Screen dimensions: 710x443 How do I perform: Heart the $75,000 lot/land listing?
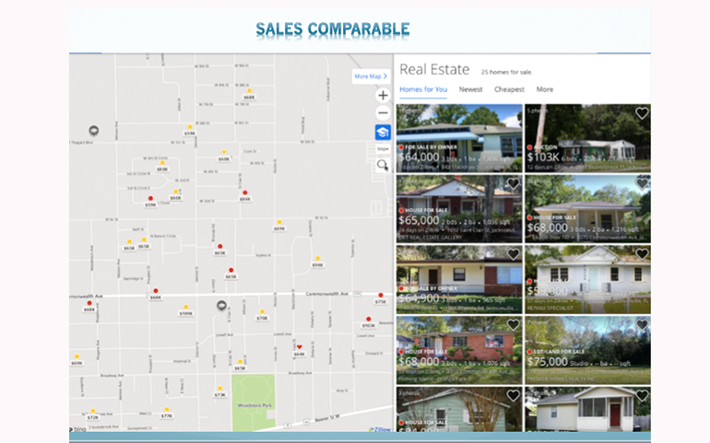[642, 325]
